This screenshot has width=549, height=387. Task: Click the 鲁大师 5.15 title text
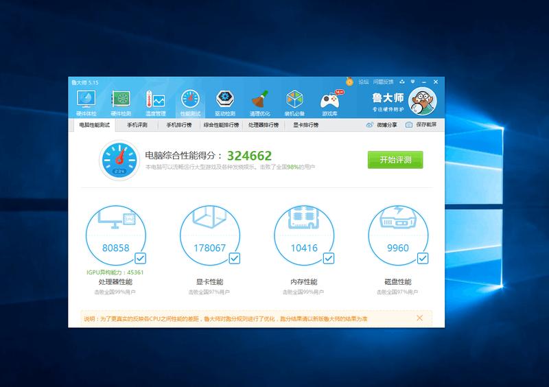click(x=85, y=82)
